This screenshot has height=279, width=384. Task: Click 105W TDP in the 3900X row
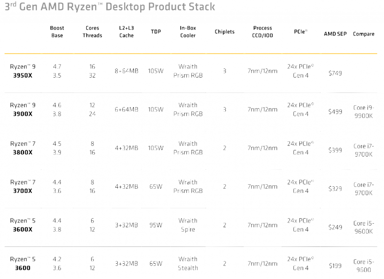click(x=156, y=110)
